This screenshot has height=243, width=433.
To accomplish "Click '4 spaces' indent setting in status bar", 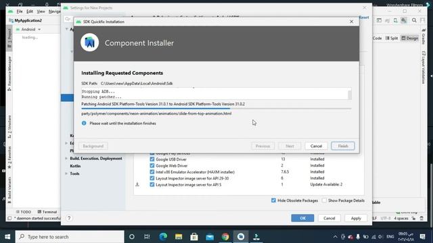I will pyautogui.click(x=401, y=218).
